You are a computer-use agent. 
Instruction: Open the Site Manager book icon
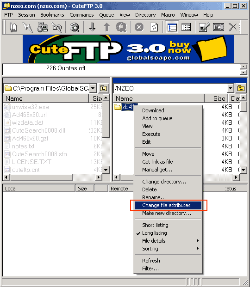pyautogui.click(x=13, y=27)
